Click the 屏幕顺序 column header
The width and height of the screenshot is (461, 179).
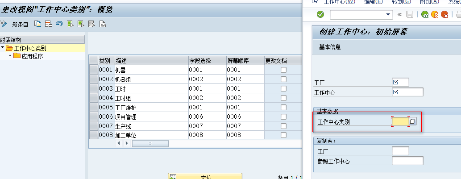click(245, 61)
